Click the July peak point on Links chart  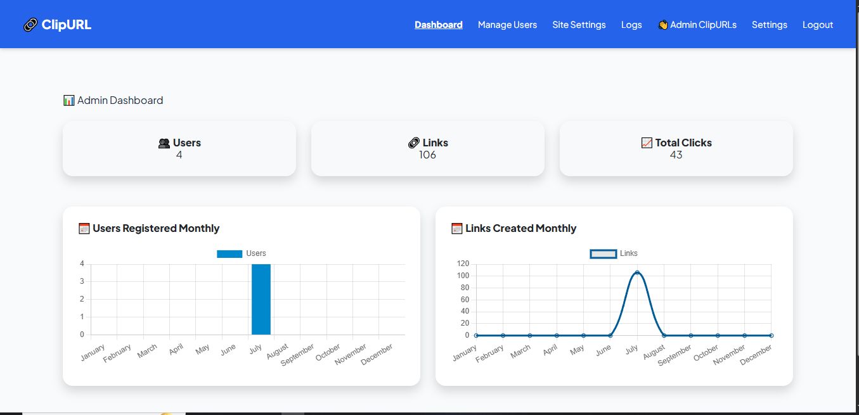[x=637, y=272]
